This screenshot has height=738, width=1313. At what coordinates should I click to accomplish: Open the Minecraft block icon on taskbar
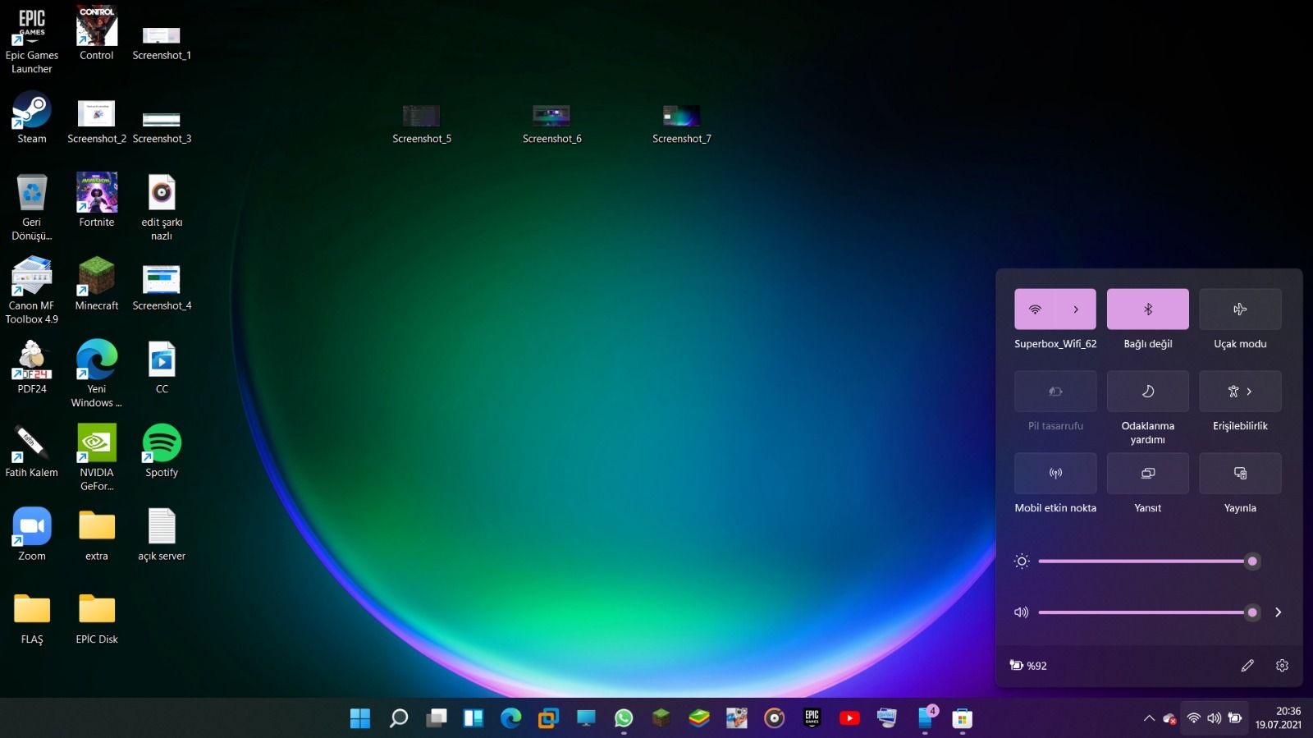(x=661, y=718)
